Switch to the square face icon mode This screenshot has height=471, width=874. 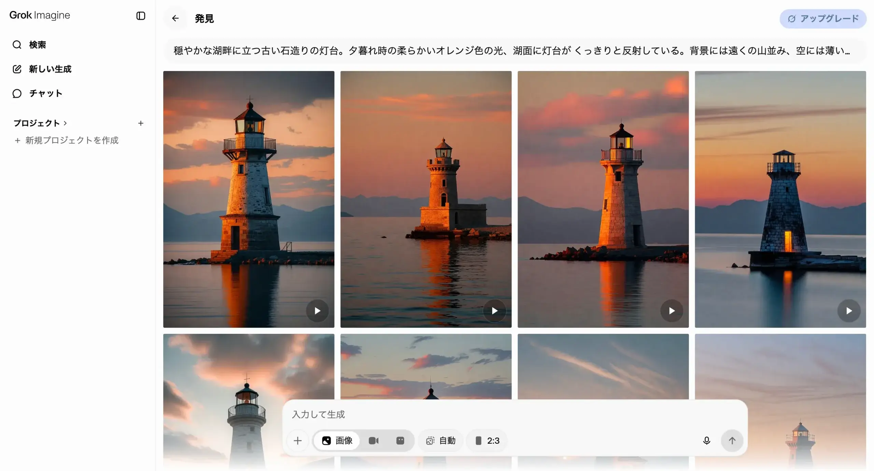(x=400, y=441)
